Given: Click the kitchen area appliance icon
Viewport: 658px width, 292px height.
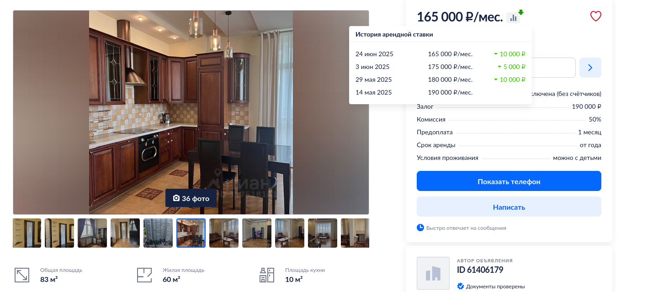Looking at the screenshot, I should [x=267, y=275].
